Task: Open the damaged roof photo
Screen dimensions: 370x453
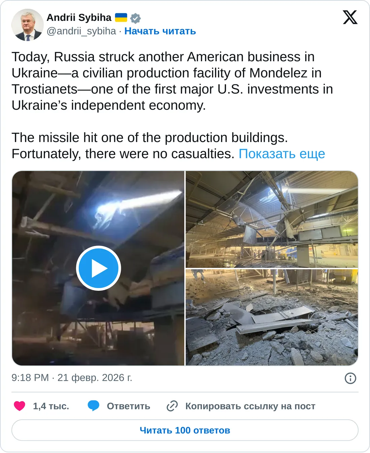Action: pos(272,219)
